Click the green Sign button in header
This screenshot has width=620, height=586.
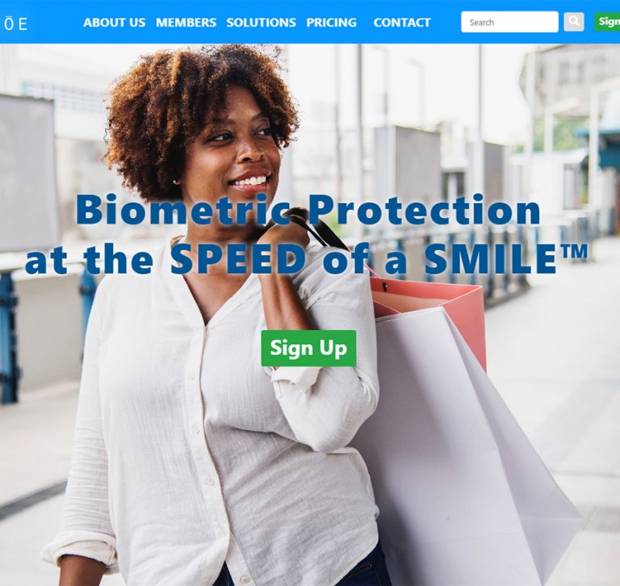coord(607,21)
